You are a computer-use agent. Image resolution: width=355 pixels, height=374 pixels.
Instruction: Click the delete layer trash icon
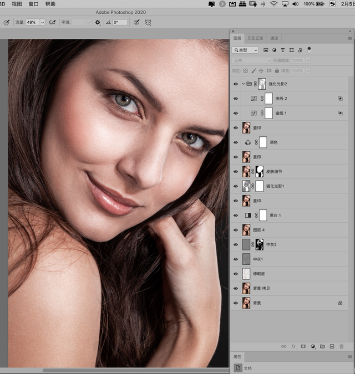(x=341, y=346)
